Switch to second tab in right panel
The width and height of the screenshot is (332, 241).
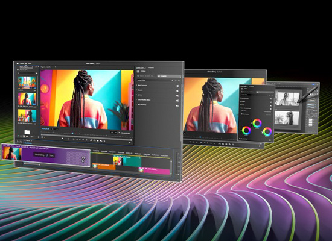pyautogui.click(x=151, y=67)
